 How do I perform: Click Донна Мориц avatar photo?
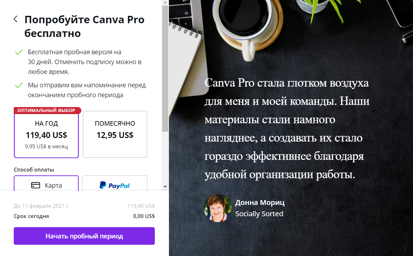pyautogui.click(x=218, y=208)
